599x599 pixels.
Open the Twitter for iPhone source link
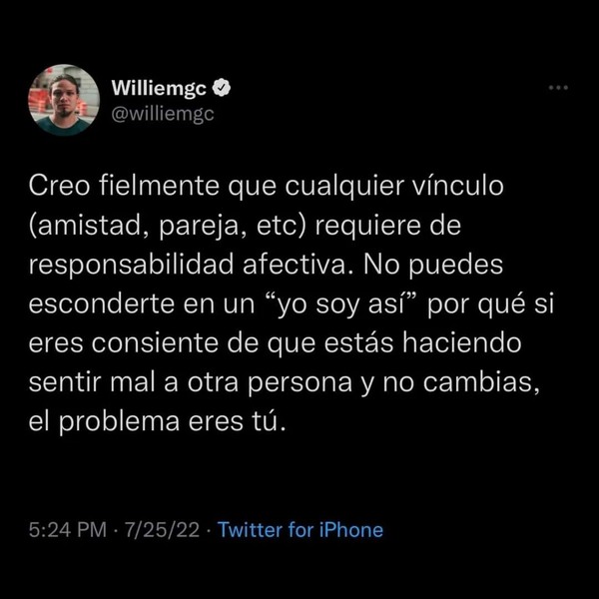tap(300, 530)
